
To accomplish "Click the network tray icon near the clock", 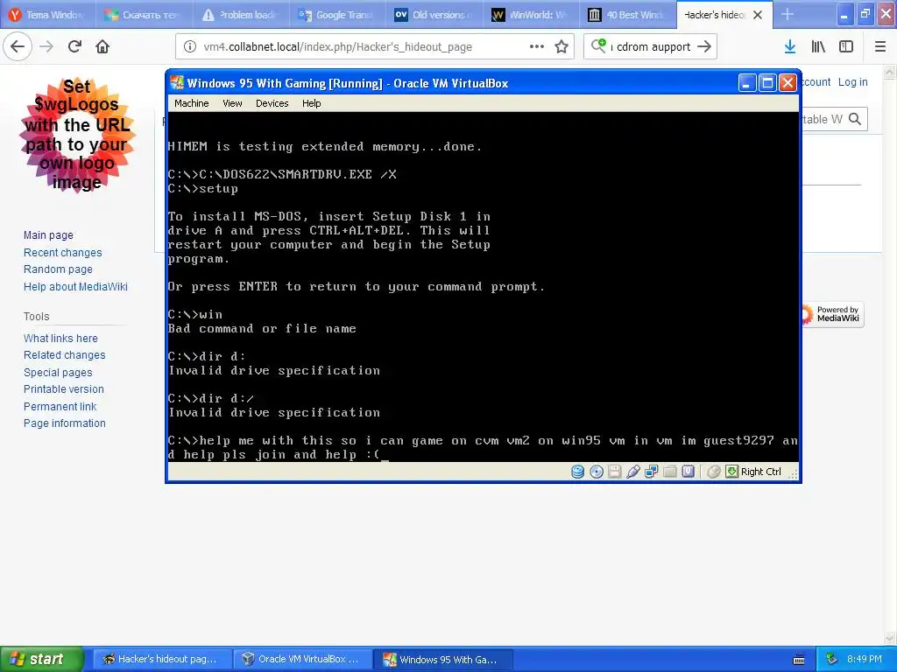I will pyautogui.click(x=832, y=659).
